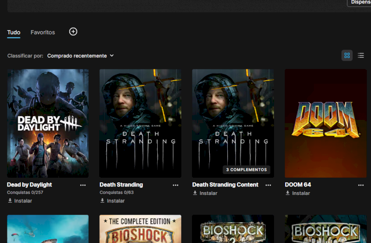Open more options for Death Stranding Content

pyautogui.click(x=269, y=185)
